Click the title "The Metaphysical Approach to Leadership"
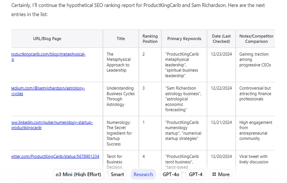287x183 pixels. 119,62
